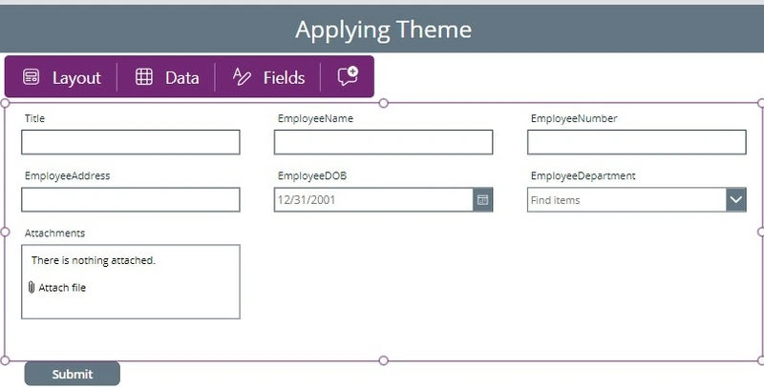
Task: Open the add comment speech bubble icon
Action: pyautogui.click(x=348, y=76)
